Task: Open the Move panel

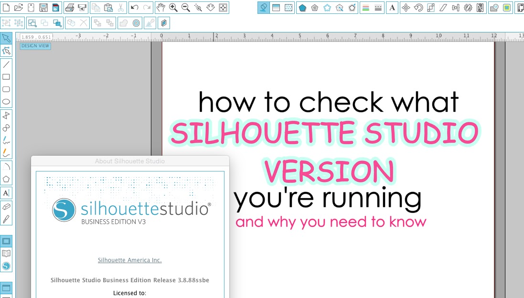Action: click(406, 7)
